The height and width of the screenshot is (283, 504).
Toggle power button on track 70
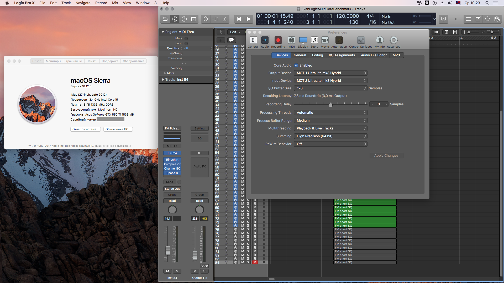point(235,211)
